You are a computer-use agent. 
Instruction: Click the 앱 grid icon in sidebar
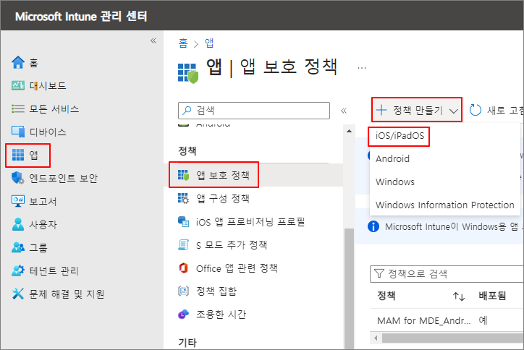coord(18,155)
